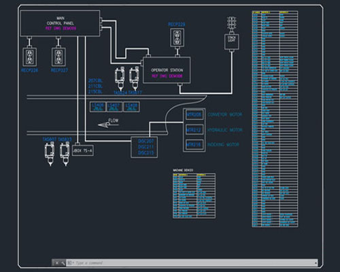Click the 'STACK LIGHT' box label
The width and height of the screenshot is (340, 272).
point(231,39)
